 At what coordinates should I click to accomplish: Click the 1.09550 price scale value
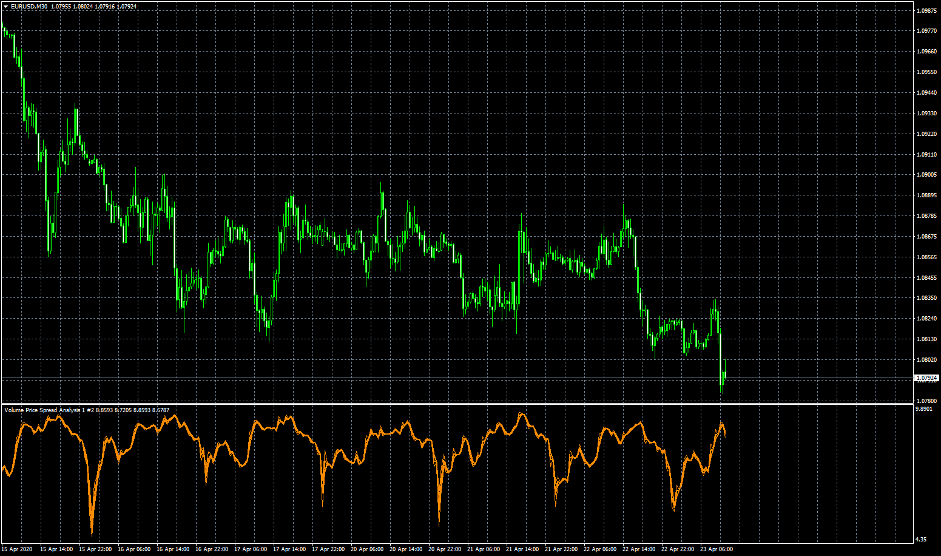click(x=928, y=72)
